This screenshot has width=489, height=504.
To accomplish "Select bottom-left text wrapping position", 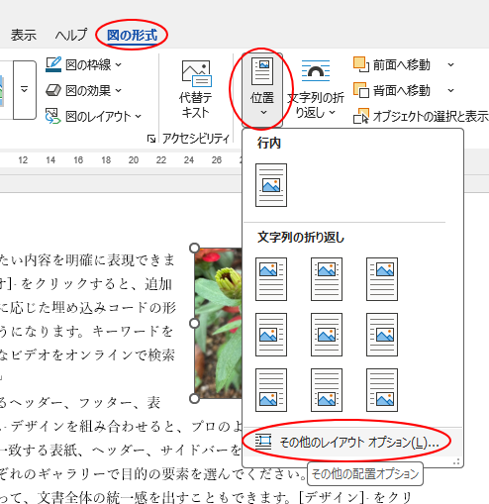I will (271, 390).
